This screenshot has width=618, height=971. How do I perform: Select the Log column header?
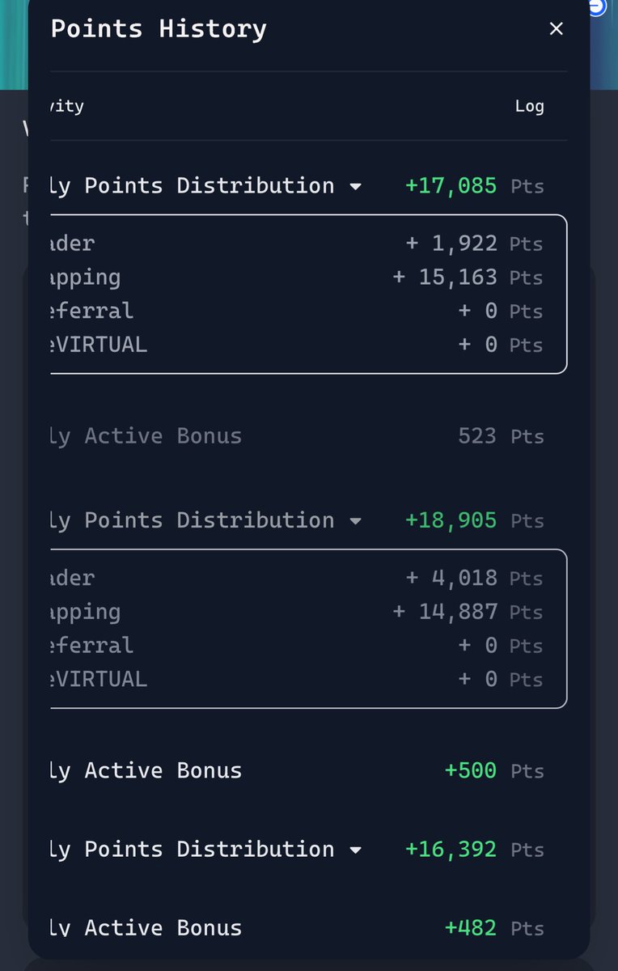pos(530,106)
